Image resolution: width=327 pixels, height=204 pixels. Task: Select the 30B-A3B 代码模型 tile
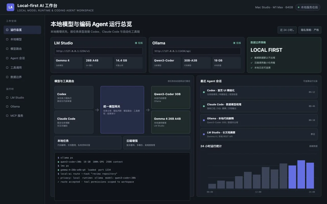pos(196,63)
